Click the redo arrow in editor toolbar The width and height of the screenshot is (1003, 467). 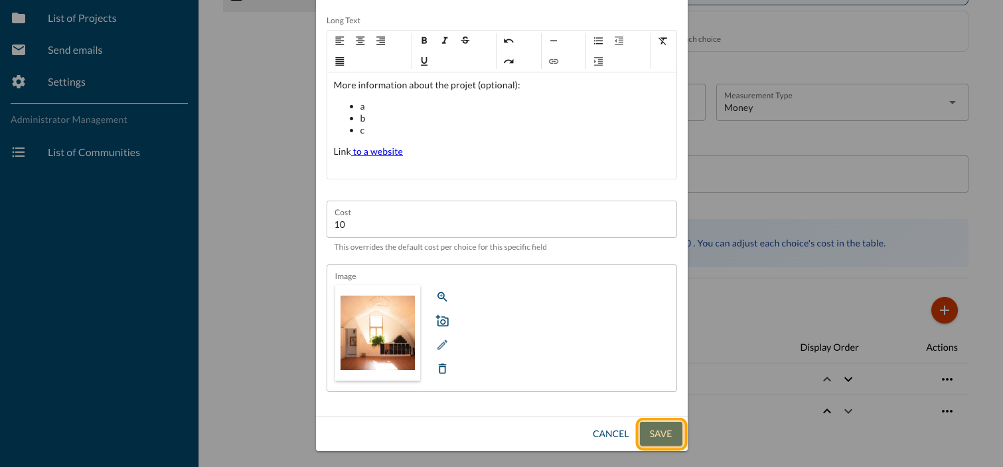tap(508, 61)
